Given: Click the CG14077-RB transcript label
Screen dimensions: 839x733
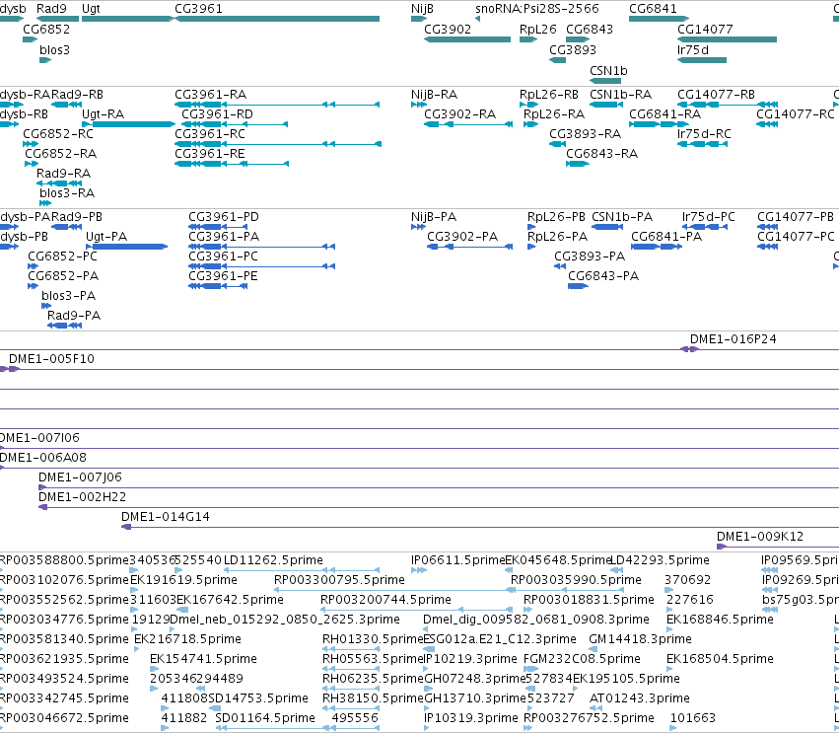Looking at the screenshot, I should point(716,95).
